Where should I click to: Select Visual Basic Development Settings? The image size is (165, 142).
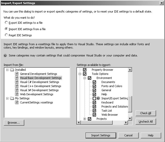[x=41, y=78]
